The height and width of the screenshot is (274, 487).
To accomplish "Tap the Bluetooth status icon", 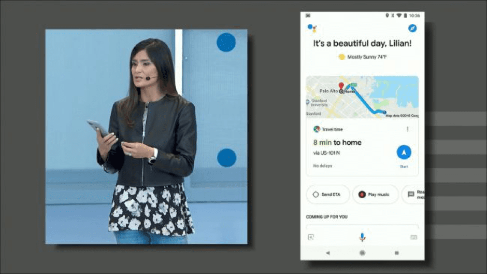I will 393,16.
